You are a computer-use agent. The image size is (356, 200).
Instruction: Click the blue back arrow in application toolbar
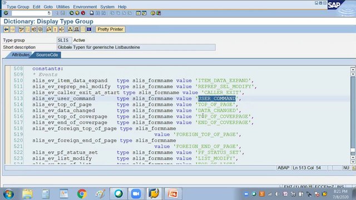click(6, 29)
